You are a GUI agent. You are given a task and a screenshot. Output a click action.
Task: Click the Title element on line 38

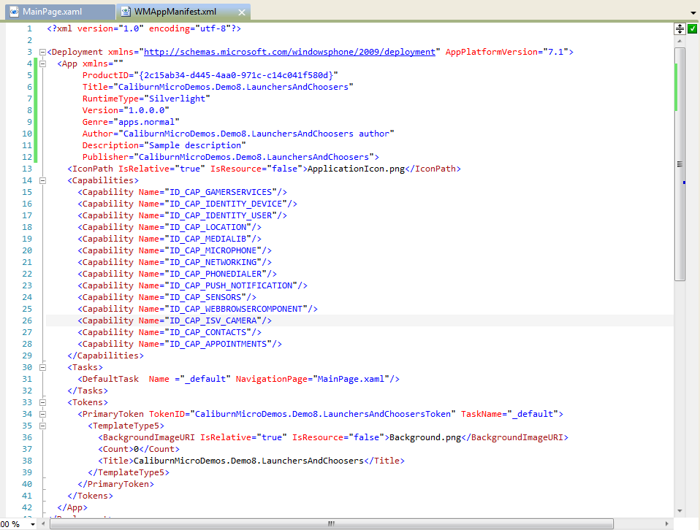(x=251, y=461)
